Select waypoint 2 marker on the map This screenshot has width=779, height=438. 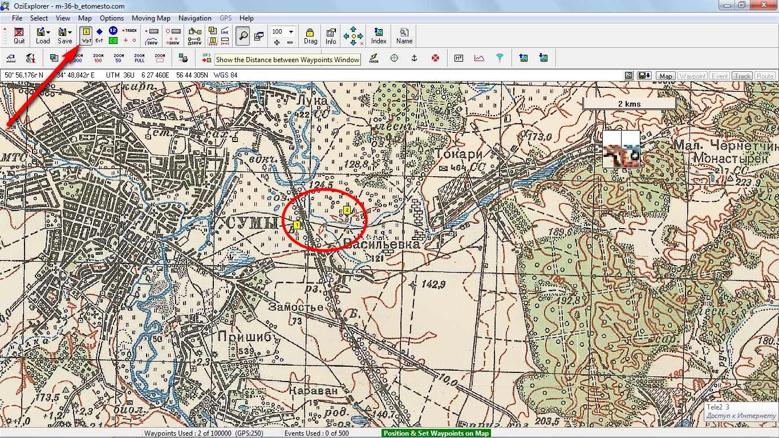(347, 210)
